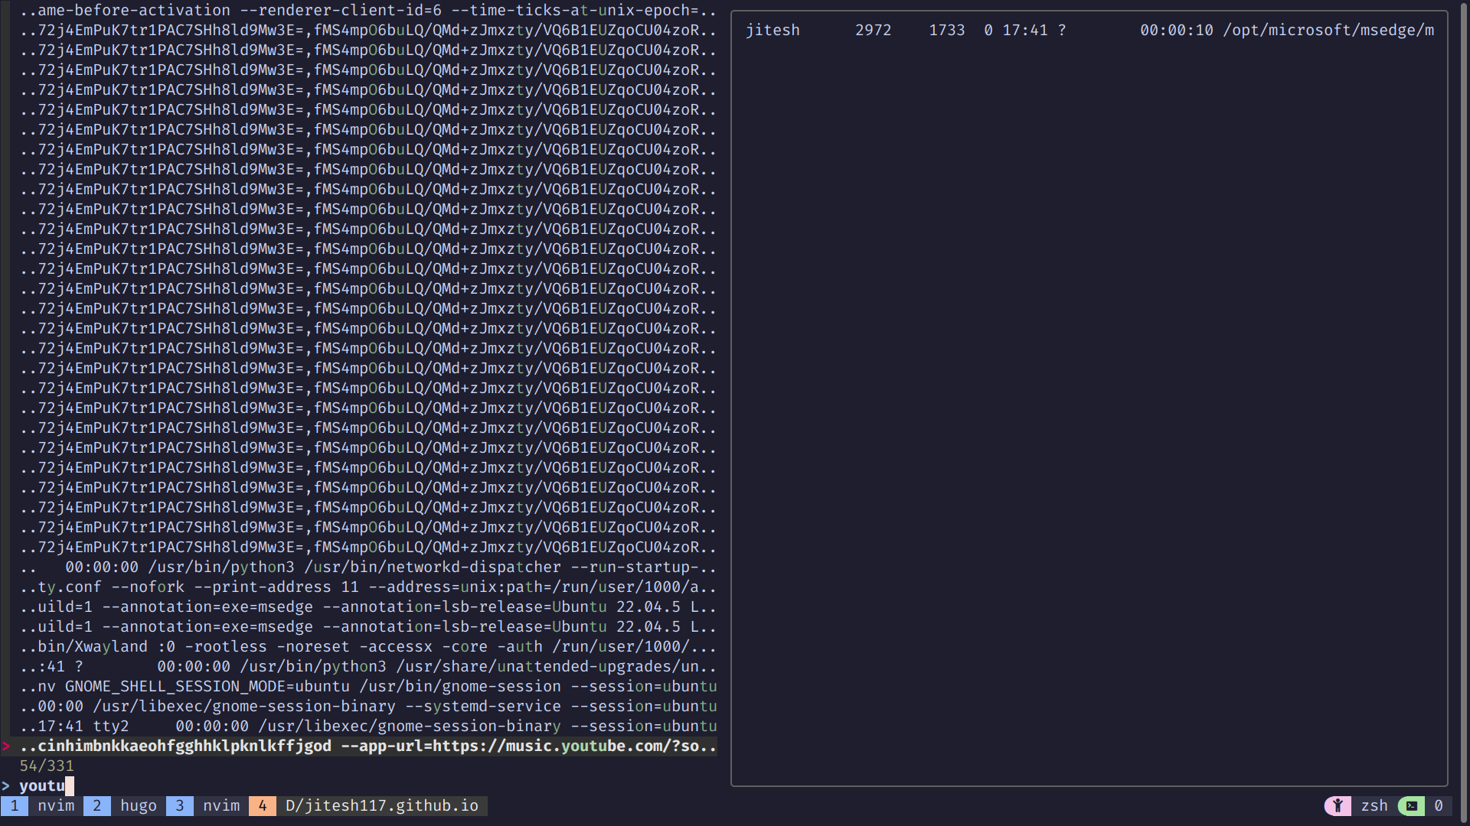The width and height of the screenshot is (1470, 826).
Task: Click the orange window 4 badge
Action: click(x=263, y=805)
